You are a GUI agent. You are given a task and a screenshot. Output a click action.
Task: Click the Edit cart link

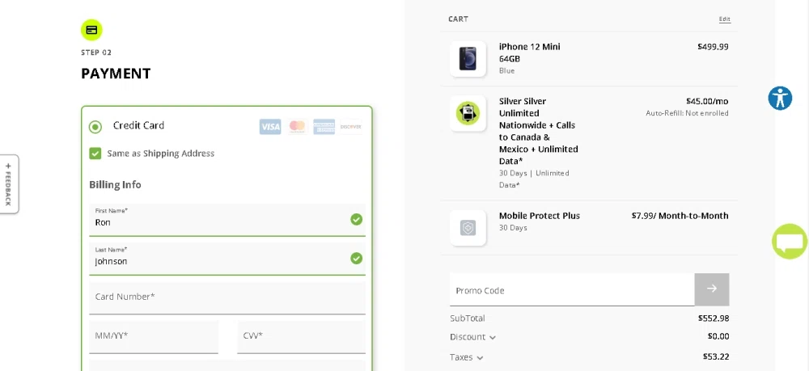click(725, 19)
